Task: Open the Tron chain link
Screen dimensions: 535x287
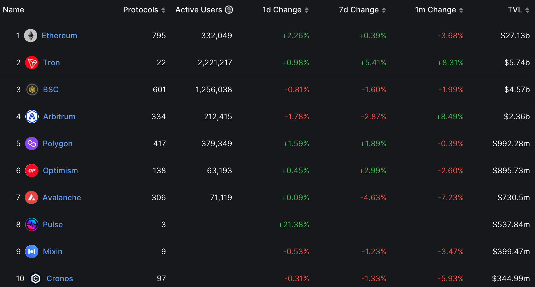Action: (51, 63)
